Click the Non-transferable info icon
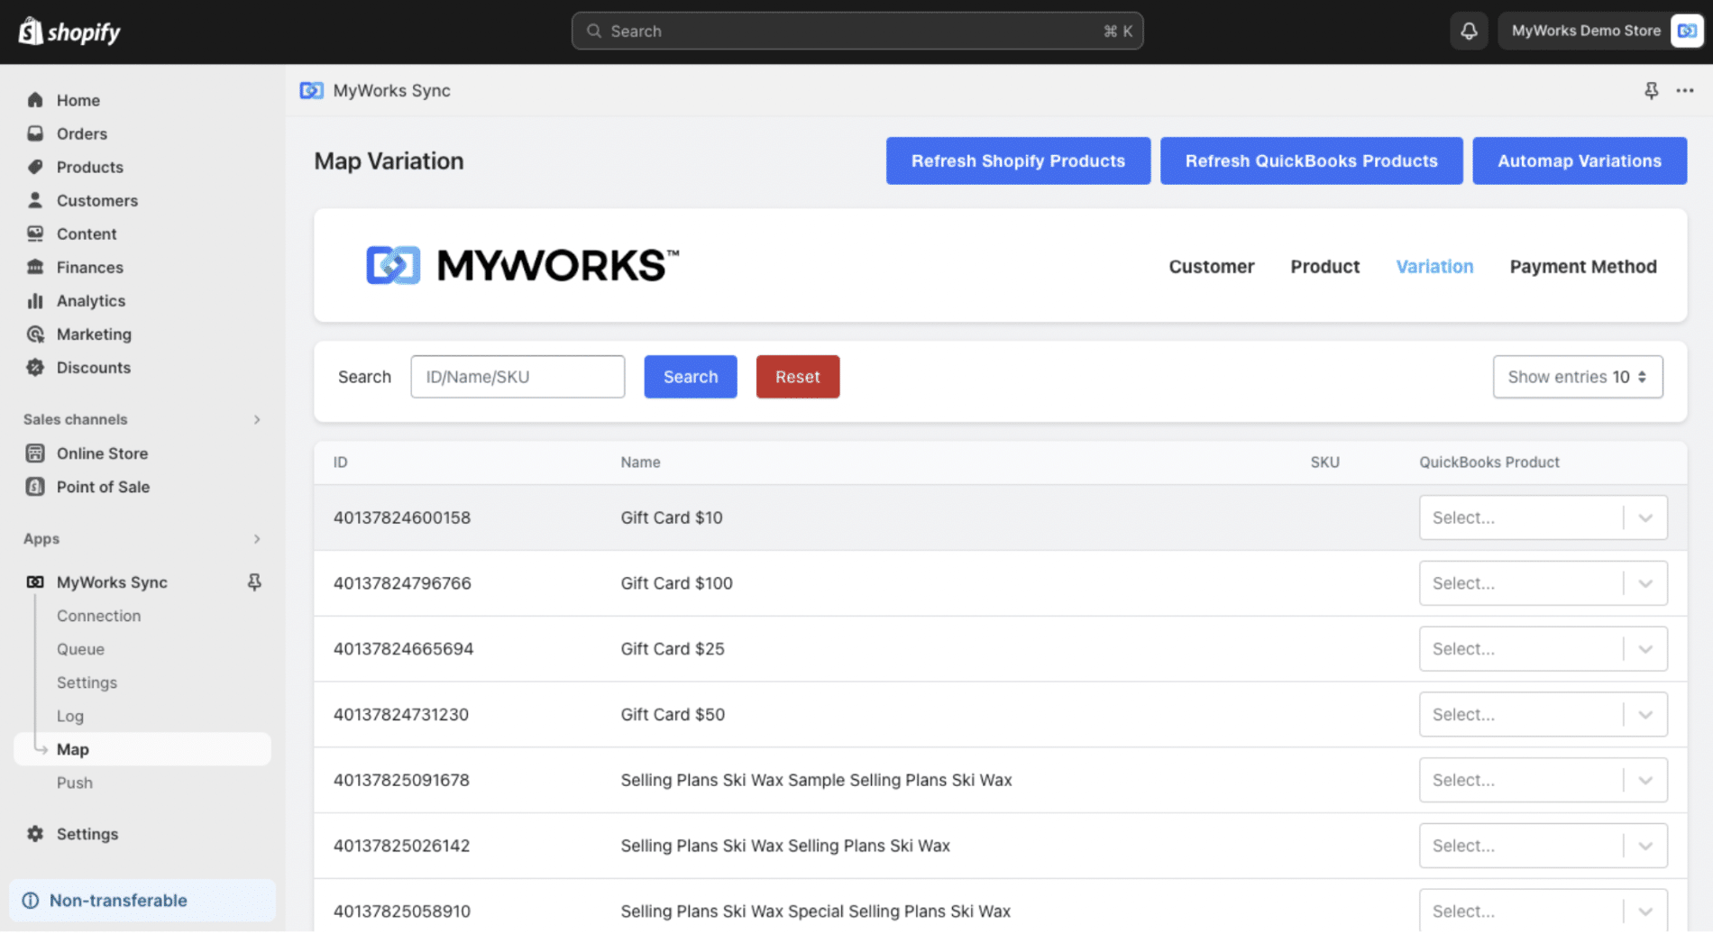Screen dimensions: 1713x934 click(31, 901)
